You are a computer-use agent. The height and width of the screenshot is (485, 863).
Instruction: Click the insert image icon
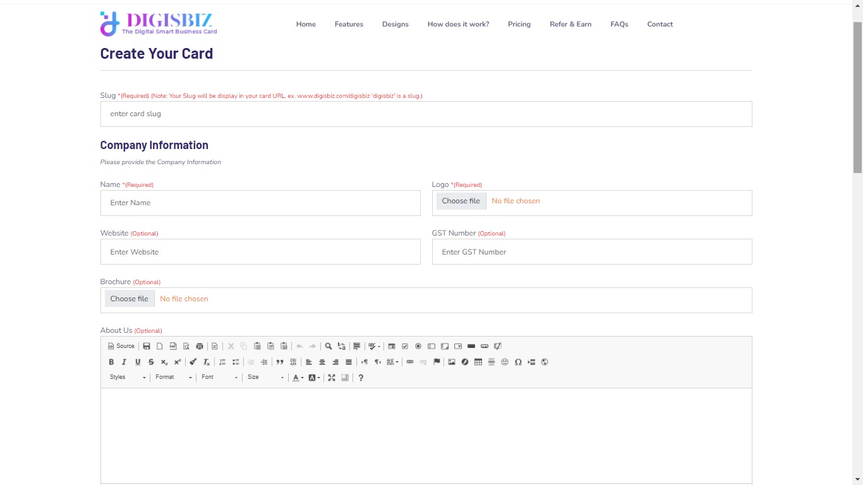452,362
